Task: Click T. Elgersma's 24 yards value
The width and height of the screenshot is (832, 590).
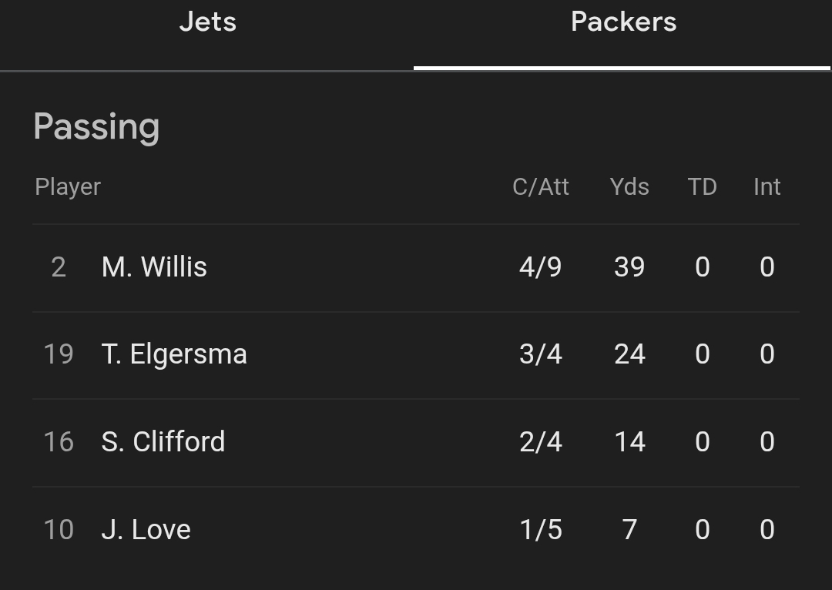Action: point(629,354)
